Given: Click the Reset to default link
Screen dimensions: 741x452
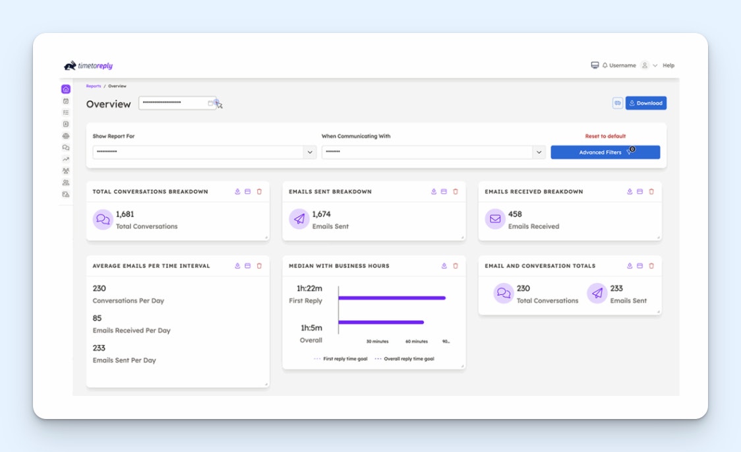Looking at the screenshot, I should [605, 137].
